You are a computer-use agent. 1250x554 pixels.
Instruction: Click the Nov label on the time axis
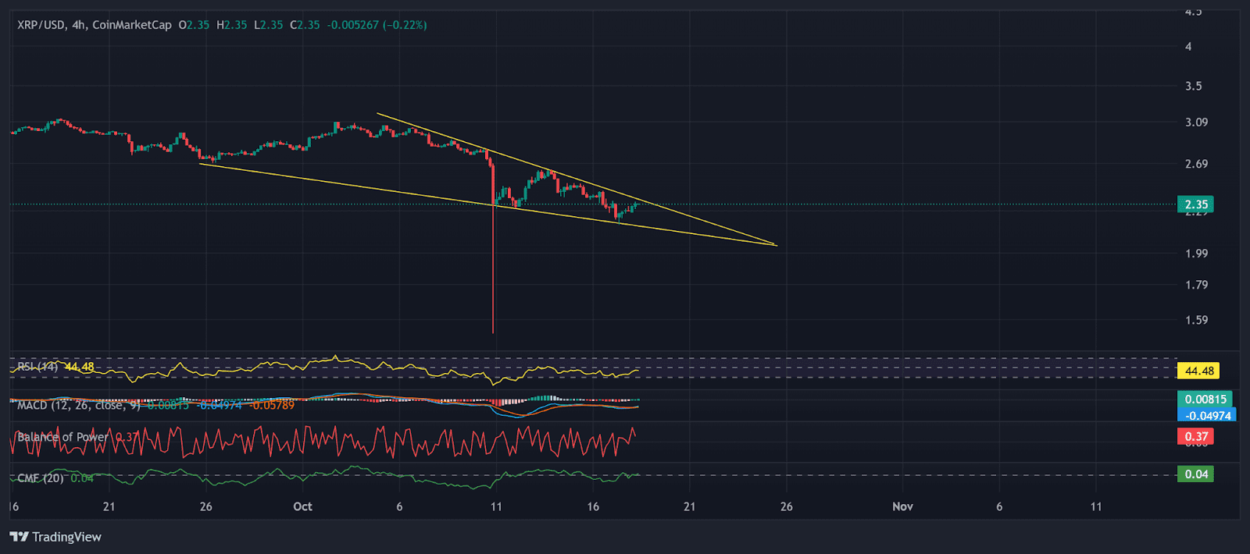pos(902,506)
